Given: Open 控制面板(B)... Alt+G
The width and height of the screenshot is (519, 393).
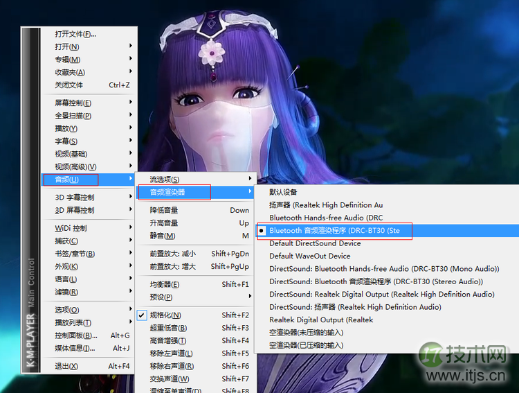Looking at the screenshot, I should [x=89, y=335].
